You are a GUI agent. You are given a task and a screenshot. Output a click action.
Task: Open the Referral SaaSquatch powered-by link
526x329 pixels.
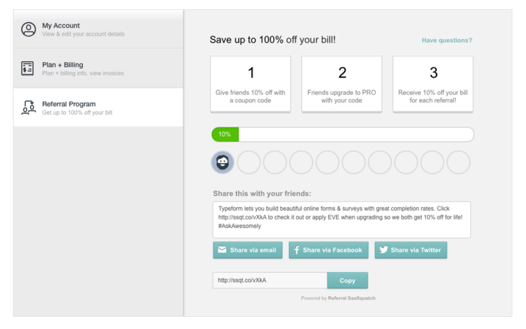click(352, 298)
